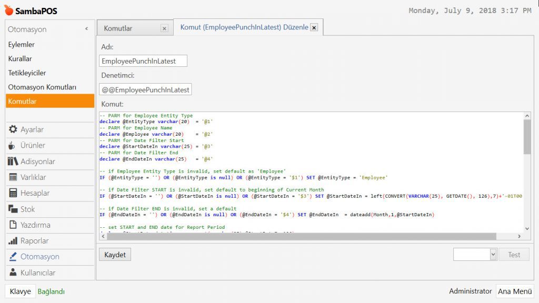The height and width of the screenshot is (303, 539).
Task: Collapse the Otomasyon panel chevron
Action: click(86, 29)
